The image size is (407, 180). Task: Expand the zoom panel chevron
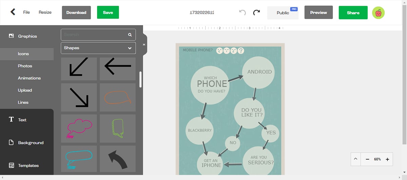point(355,159)
